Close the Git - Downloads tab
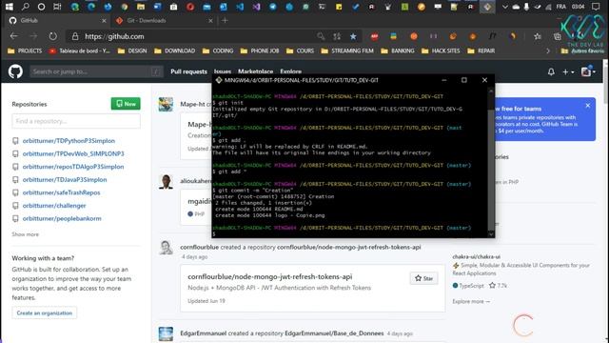This screenshot has height=343, width=609. pos(210,21)
